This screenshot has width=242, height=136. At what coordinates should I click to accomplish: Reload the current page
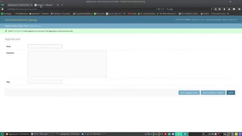[x=163, y=9]
